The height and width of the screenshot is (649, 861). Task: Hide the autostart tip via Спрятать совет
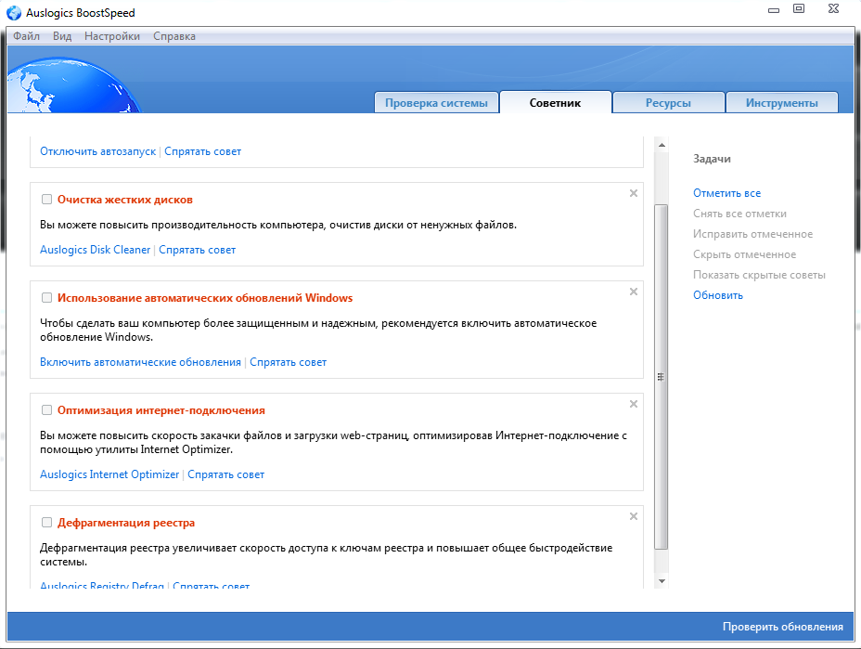202,151
